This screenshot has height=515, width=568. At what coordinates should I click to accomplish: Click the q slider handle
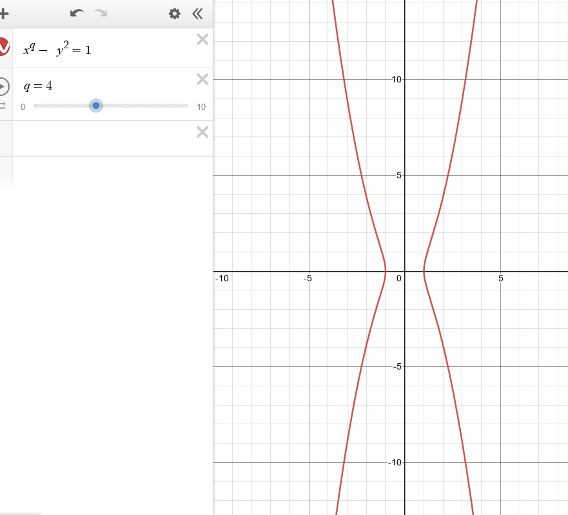(96, 106)
